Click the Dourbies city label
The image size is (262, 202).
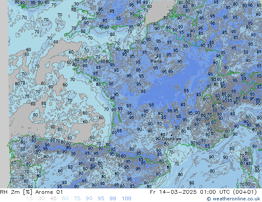point(171,139)
